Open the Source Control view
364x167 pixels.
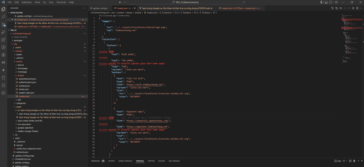(x=4, y=24)
